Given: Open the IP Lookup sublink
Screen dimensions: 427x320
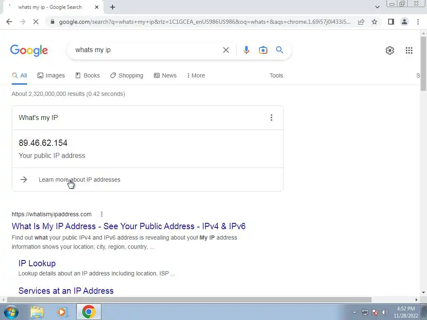Looking at the screenshot, I should pos(37,263).
